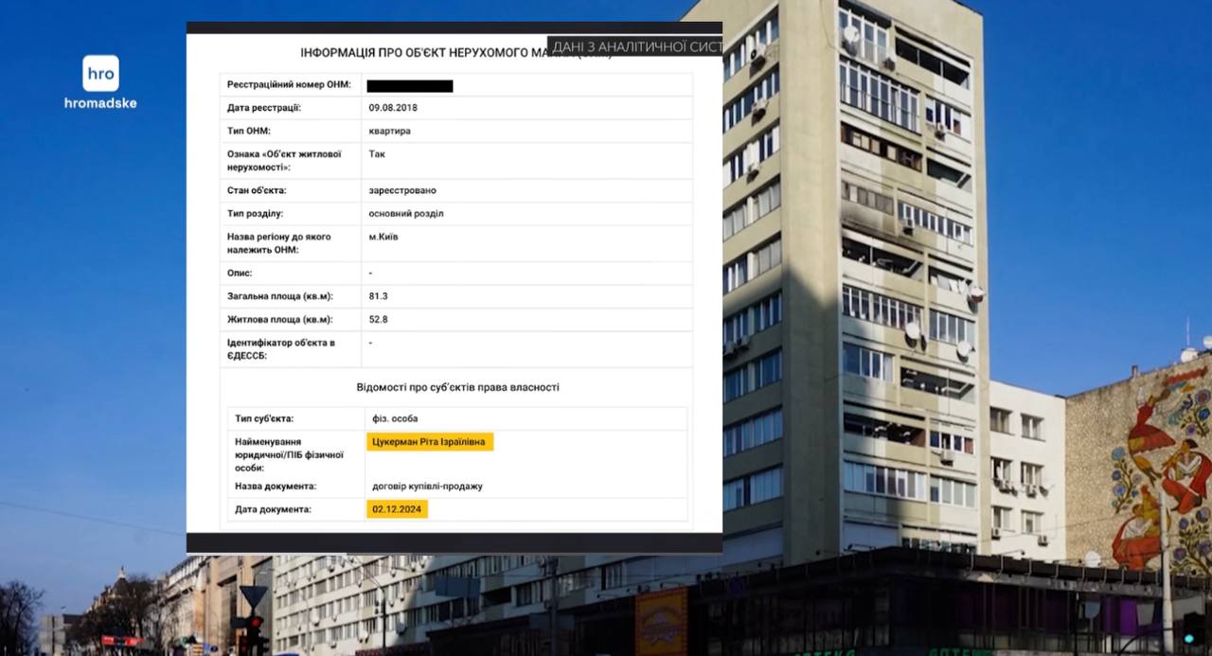Click the yellow-highlighted owner name
Viewport: 1212px width, 656px height.
click(430, 442)
